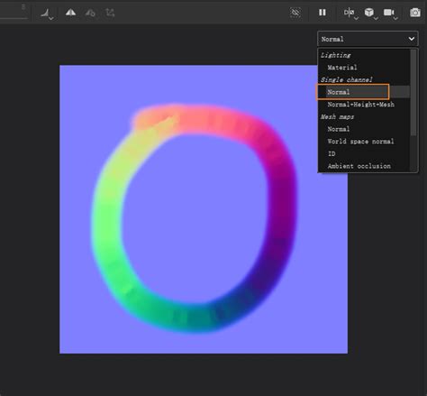Take a screenshot with camera icon

click(415, 13)
